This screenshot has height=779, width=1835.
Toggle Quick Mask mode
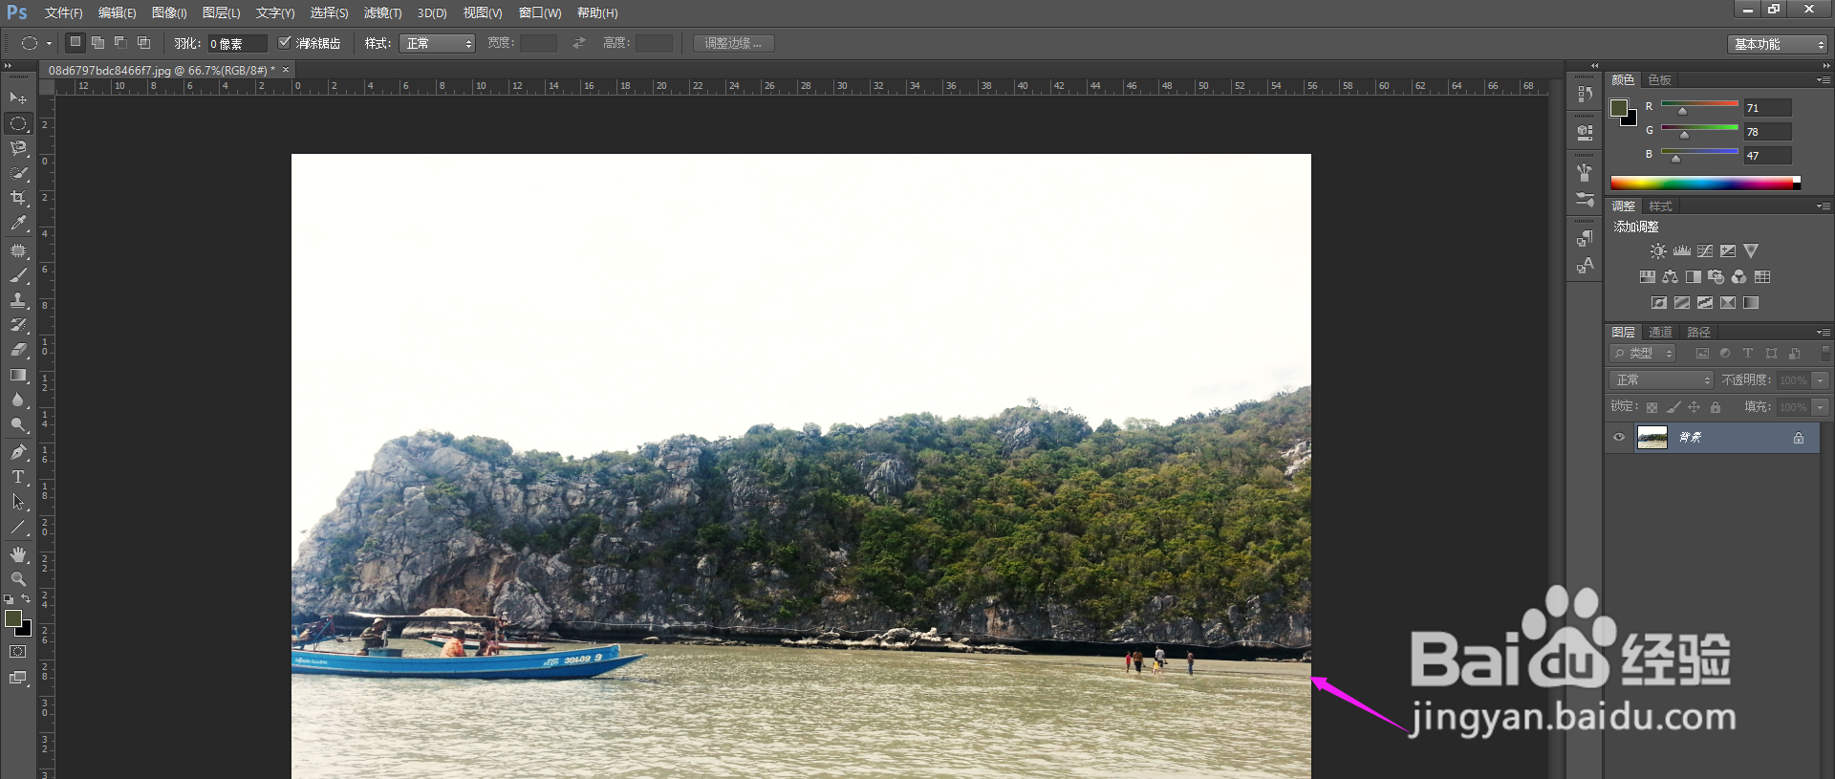18,652
